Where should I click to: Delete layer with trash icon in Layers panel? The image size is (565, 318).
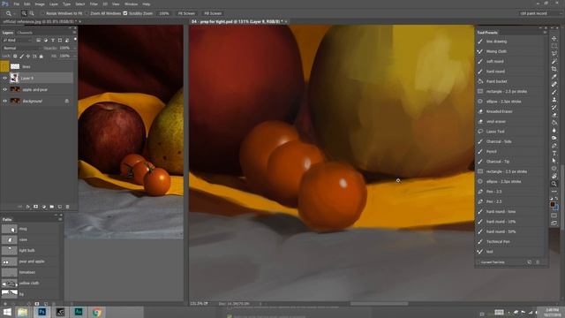pos(67,207)
